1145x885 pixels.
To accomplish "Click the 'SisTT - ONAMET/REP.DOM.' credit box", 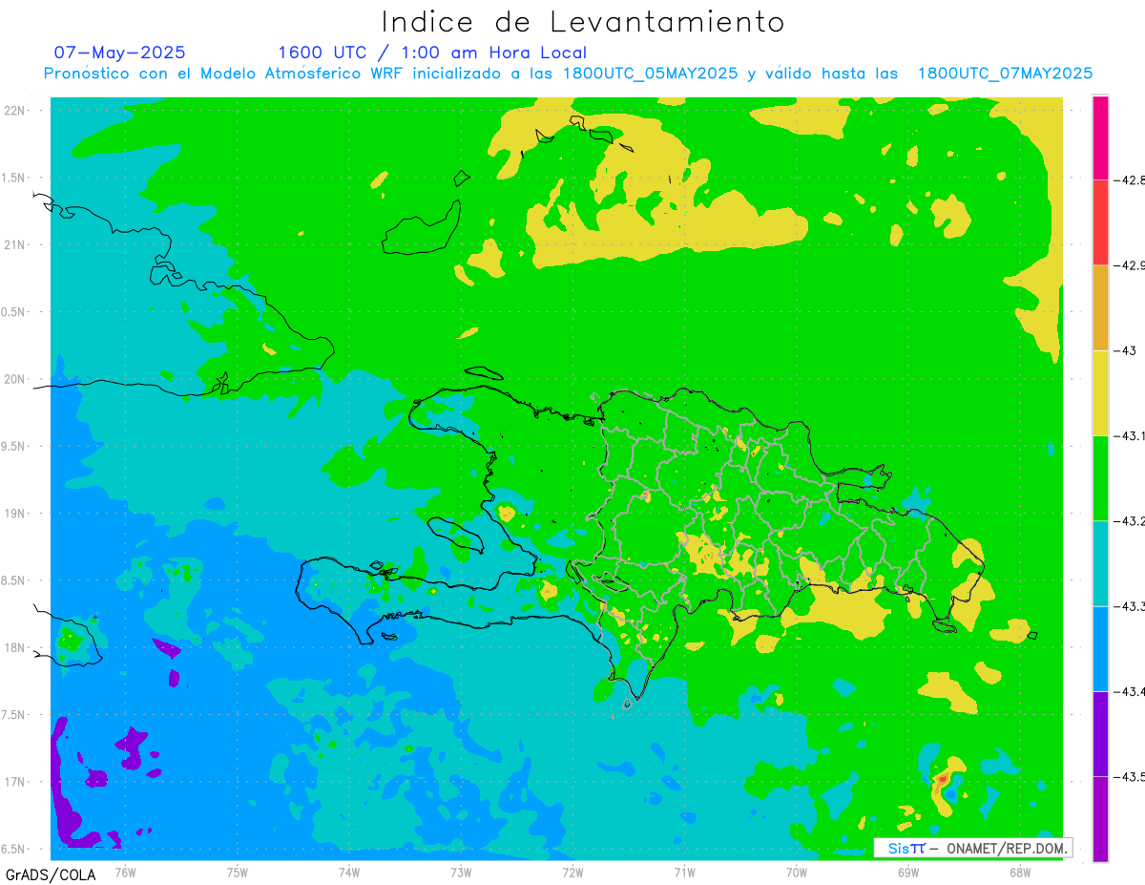I will (972, 848).
